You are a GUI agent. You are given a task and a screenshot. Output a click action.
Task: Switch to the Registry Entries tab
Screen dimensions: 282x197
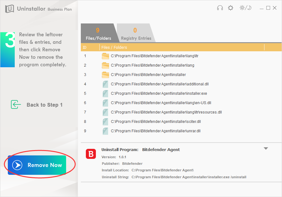coord(136,33)
